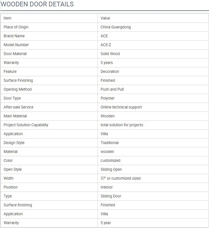The height and width of the screenshot is (228, 209).
Task: Select the "Polymer" door type value
Action: 108,98
